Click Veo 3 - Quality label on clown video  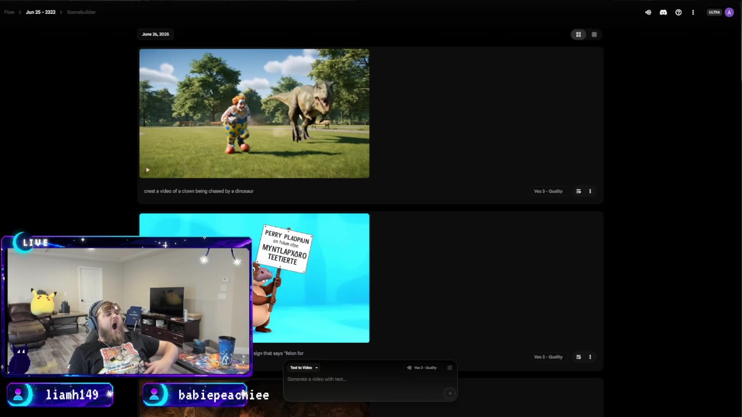(x=548, y=191)
